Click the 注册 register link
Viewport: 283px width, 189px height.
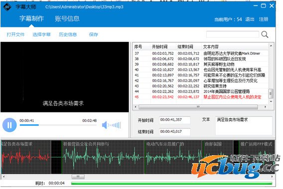tap(264, 19)
